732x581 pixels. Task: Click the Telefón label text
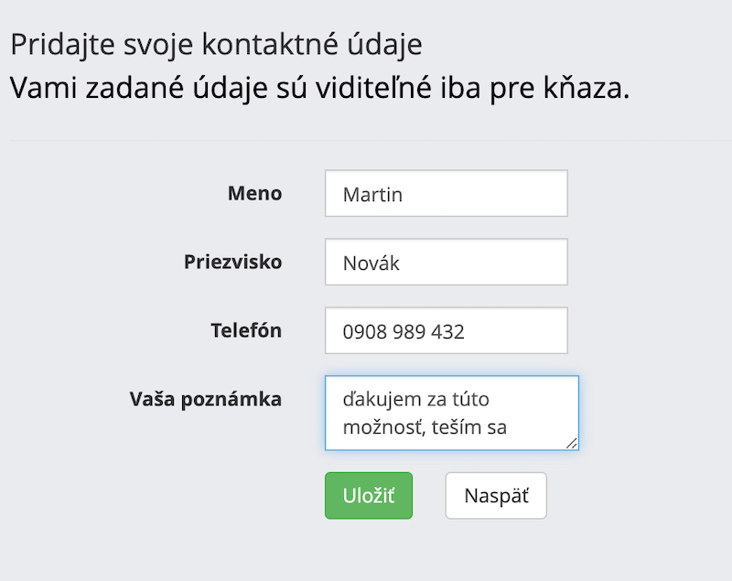pyautogui.click(x=246, y=330)
